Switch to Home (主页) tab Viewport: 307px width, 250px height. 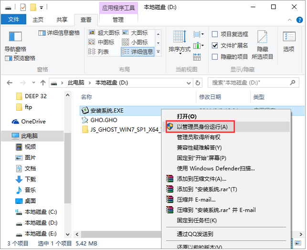[38, 20]
